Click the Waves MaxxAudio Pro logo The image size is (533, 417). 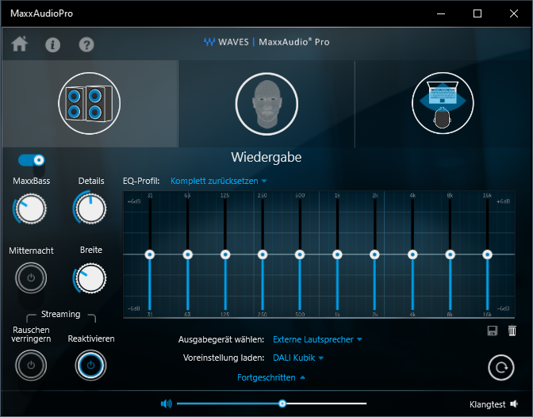[266, 42]
